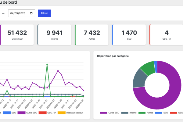Viewport: 183px width, 122px height.
Task: Toggle SEO series in line chart legend
Action: 9,113
